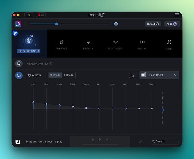
Task: Click the 500Hz band slider handle
Action: tap(86, 108)
